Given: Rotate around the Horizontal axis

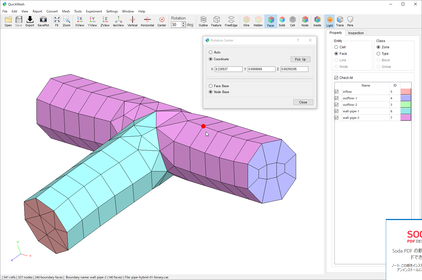Looking at the screenshot, I should (147, 21).
